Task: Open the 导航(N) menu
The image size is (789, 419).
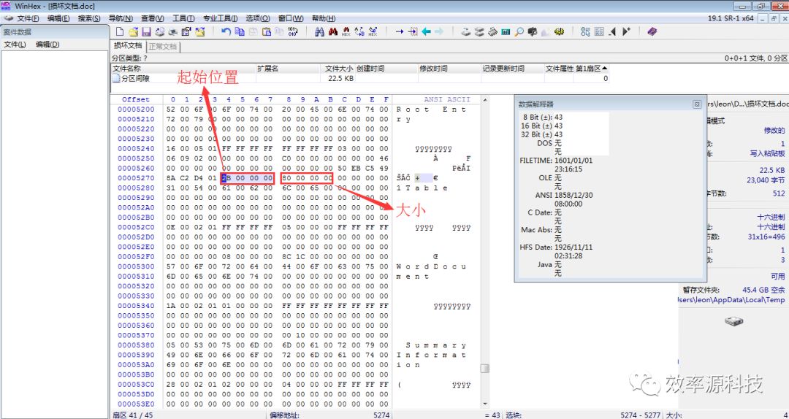Action: click(x=121, y=18)
